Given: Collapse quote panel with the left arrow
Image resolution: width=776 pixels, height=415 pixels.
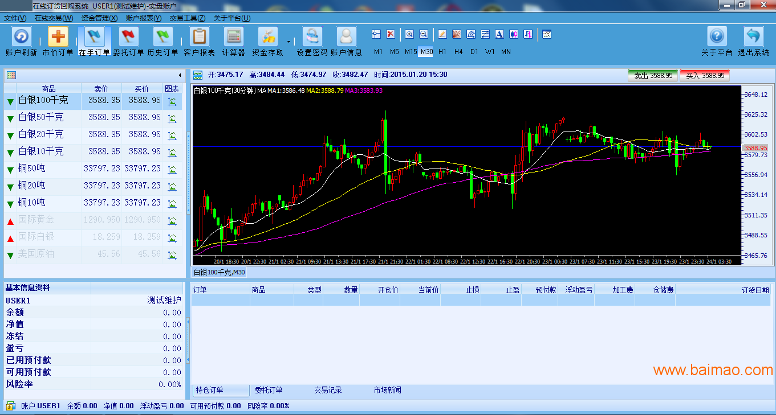Looking at the screenshot, I should [180, 75].
